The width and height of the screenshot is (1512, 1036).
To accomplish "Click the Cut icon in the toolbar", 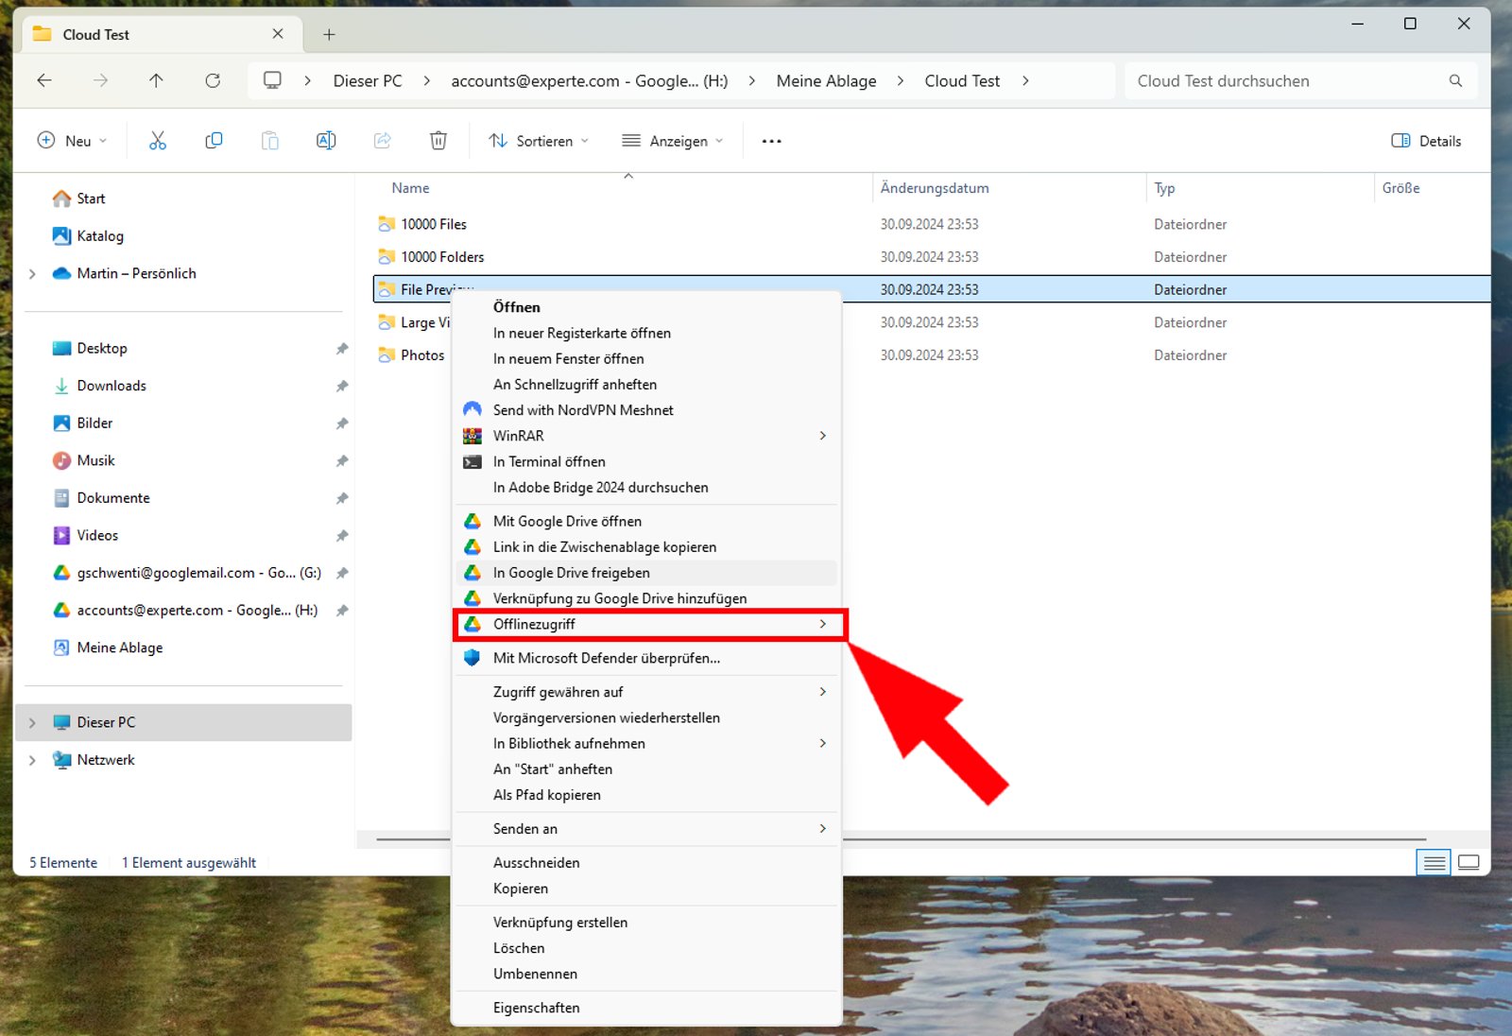I will point(157,140).
